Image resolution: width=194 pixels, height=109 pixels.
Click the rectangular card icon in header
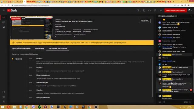click(149, 11)
